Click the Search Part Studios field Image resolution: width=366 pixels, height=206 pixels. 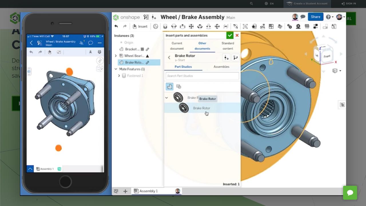pyautogui.click(x=202, y=76)
